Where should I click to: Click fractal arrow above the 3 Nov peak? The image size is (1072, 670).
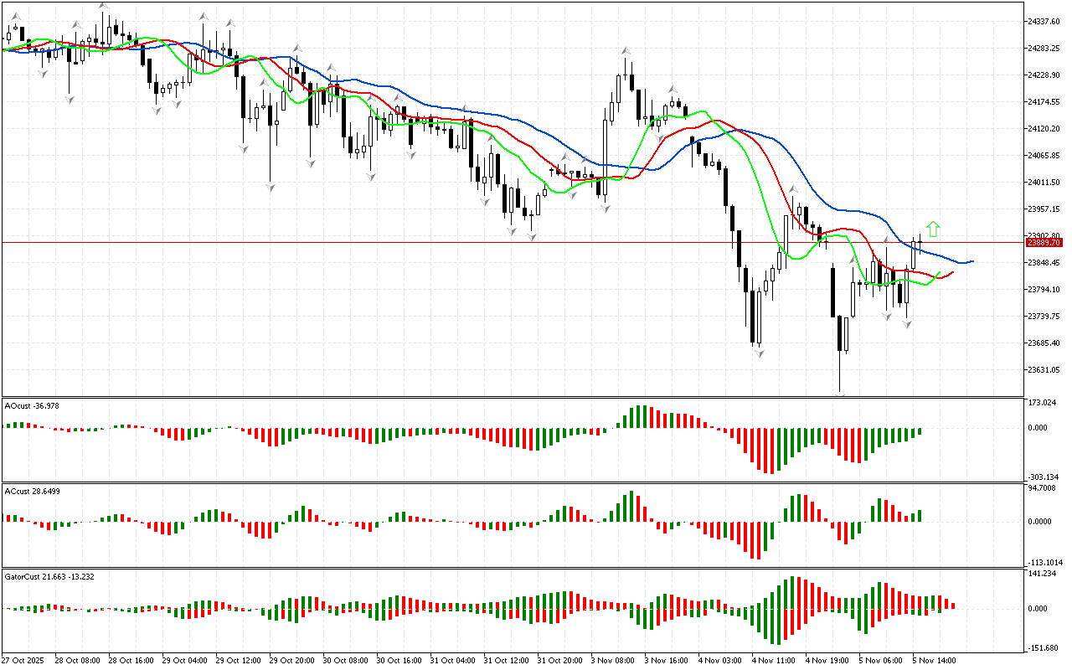(x=626, y=52)
